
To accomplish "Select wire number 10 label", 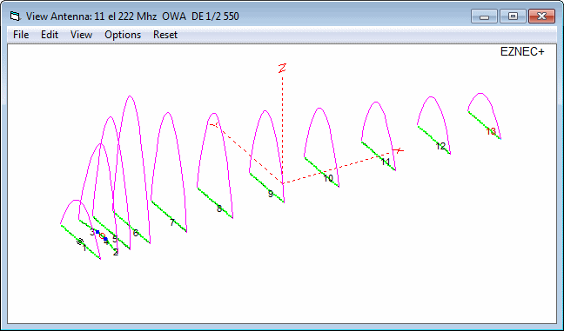I will pyautogui.click(x=328, y=178).
